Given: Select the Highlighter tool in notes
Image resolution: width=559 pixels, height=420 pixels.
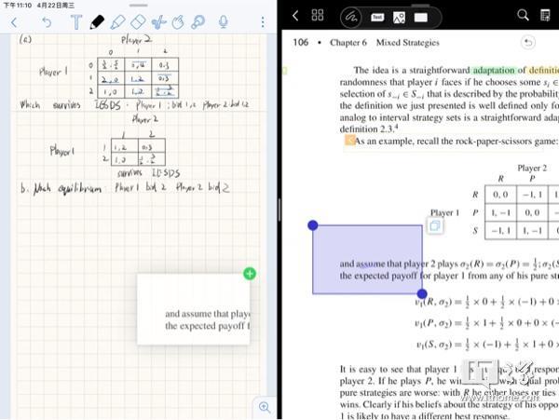Looking at the screenshot, I should (117, 22).
